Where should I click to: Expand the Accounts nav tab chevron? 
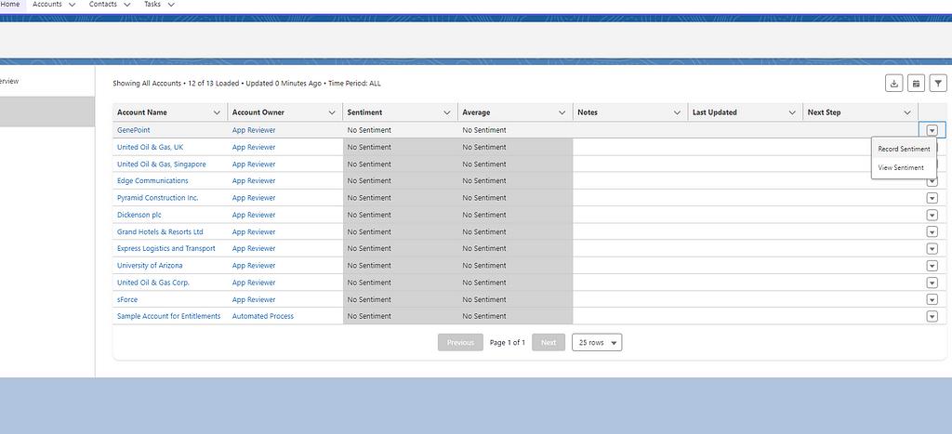(73, 5)
